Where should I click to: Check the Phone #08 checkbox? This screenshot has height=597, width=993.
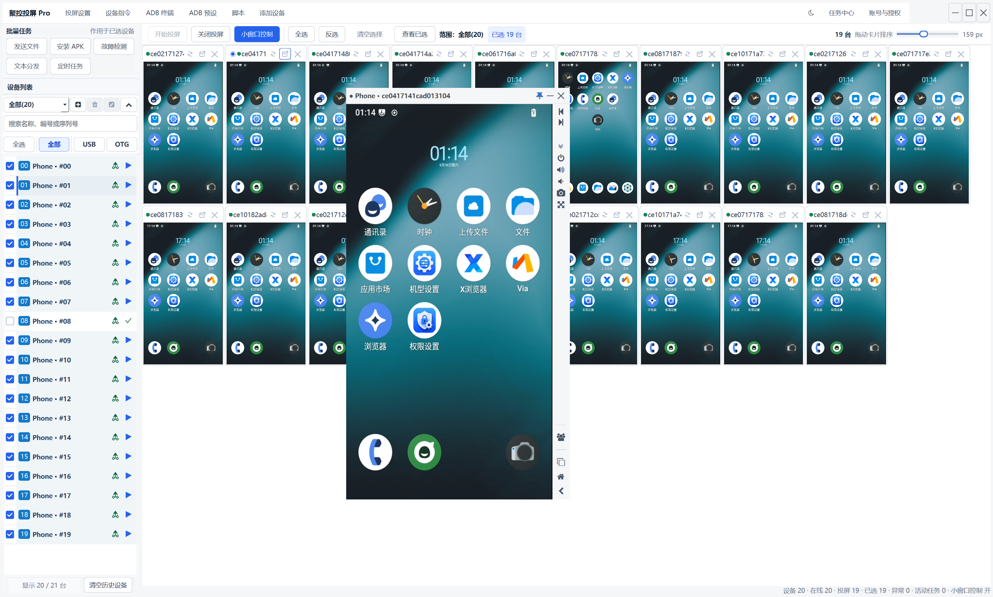pyautogui.click(x=10, y=320)
